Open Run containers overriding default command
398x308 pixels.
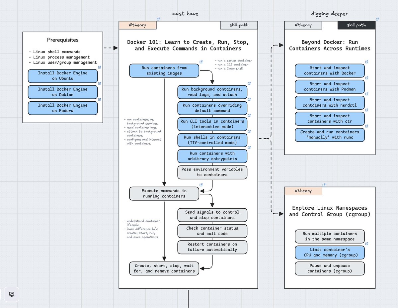pos(212,108)
